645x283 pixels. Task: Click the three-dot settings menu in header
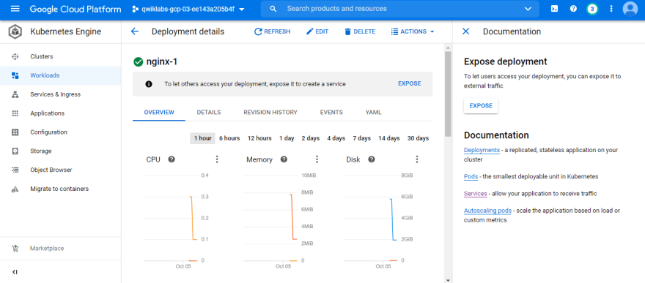click(611, 9)
